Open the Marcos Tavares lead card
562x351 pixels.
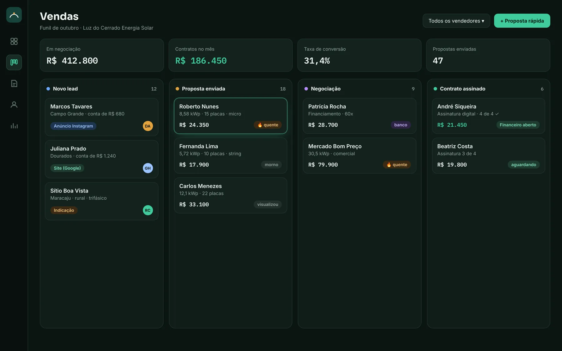(x=101, y=117)
